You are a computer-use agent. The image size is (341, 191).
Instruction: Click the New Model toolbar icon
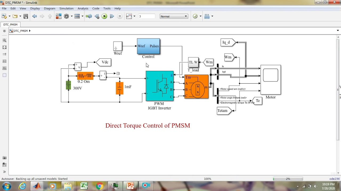click(4, 16)
